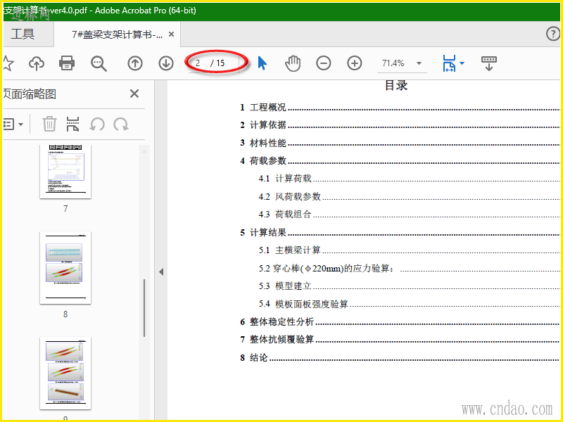Close the 页面缩略图 panel

click(x=134, y=94)
